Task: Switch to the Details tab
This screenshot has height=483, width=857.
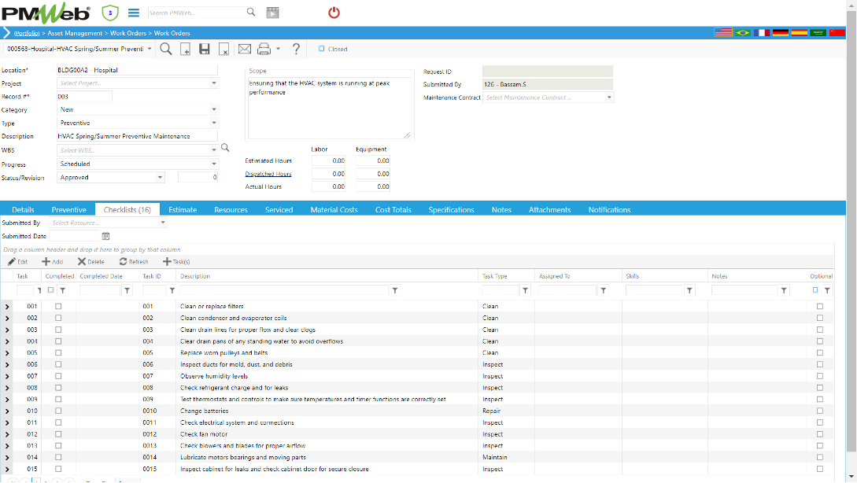Action: coord(23,210)
